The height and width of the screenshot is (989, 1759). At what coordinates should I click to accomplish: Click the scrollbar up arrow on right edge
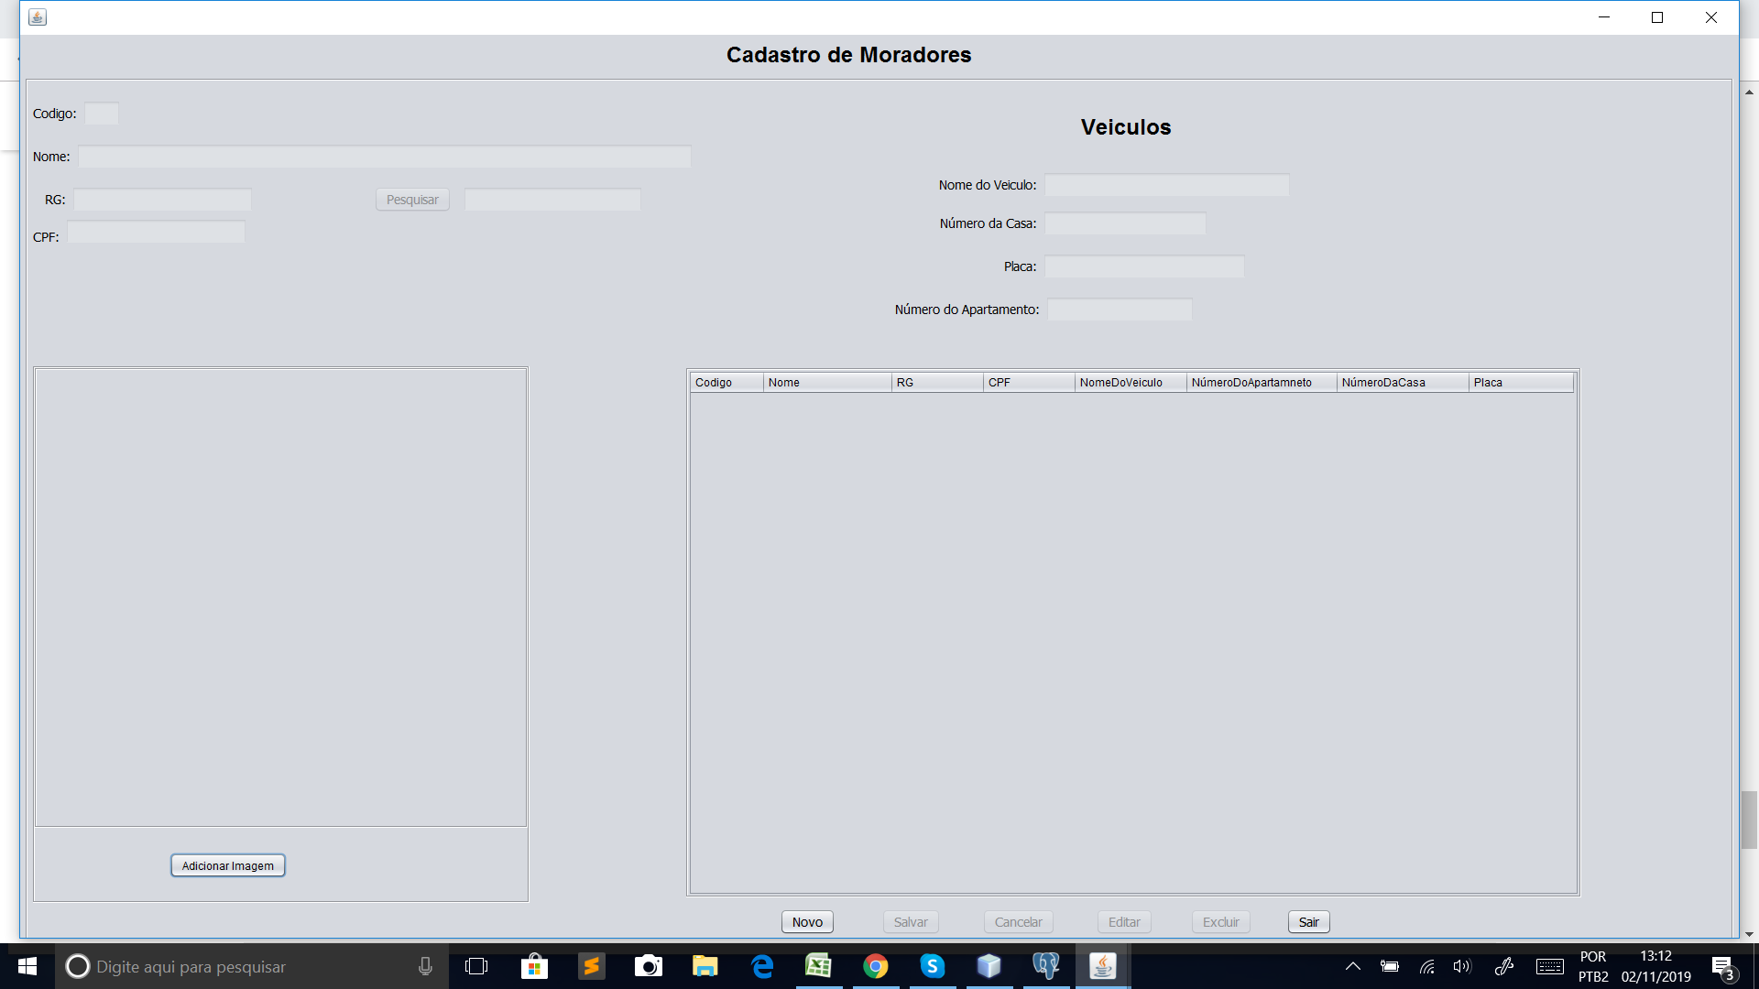coord(1749,91)
